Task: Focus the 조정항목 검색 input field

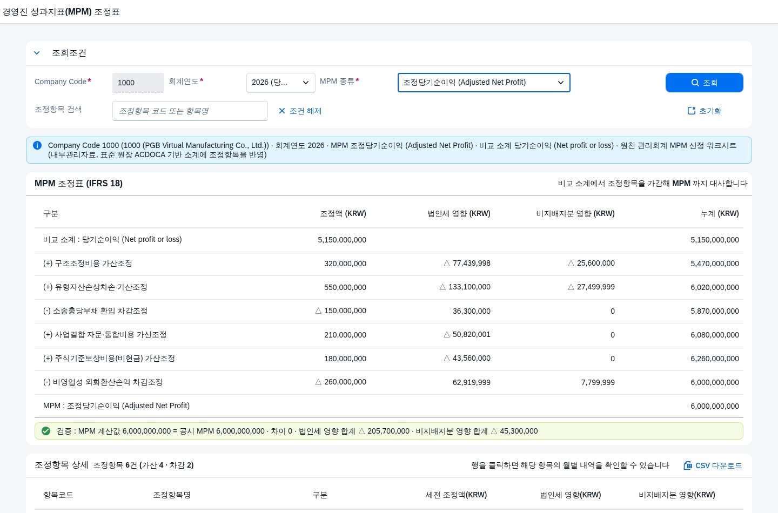Action: 190,111
